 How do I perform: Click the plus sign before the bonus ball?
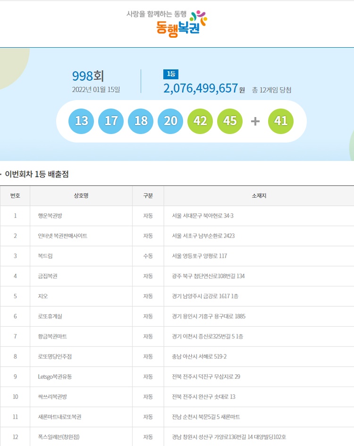pos(255,121)
